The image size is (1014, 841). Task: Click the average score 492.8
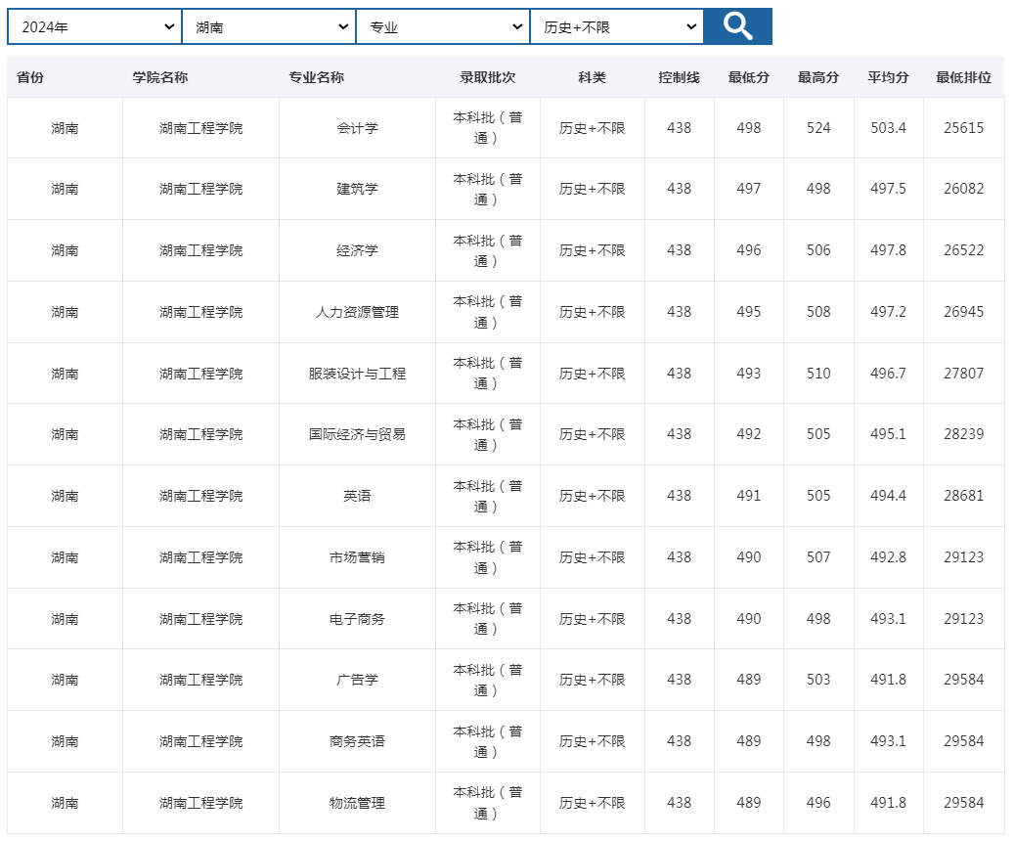[x=888, y=557]
